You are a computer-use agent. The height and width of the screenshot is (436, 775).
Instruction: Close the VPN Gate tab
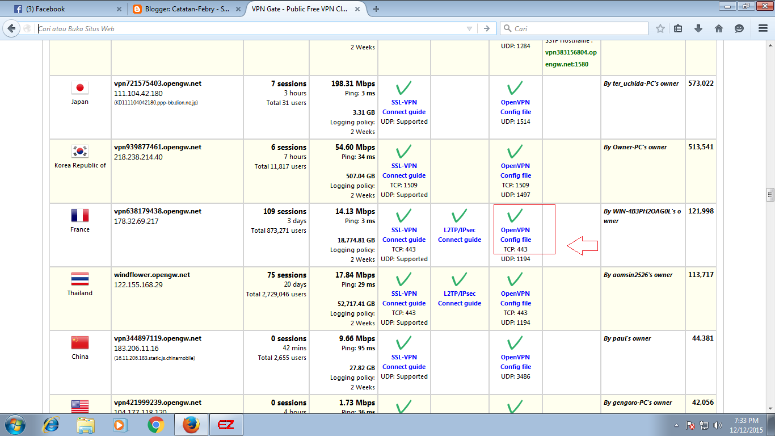tap(357, 9)
